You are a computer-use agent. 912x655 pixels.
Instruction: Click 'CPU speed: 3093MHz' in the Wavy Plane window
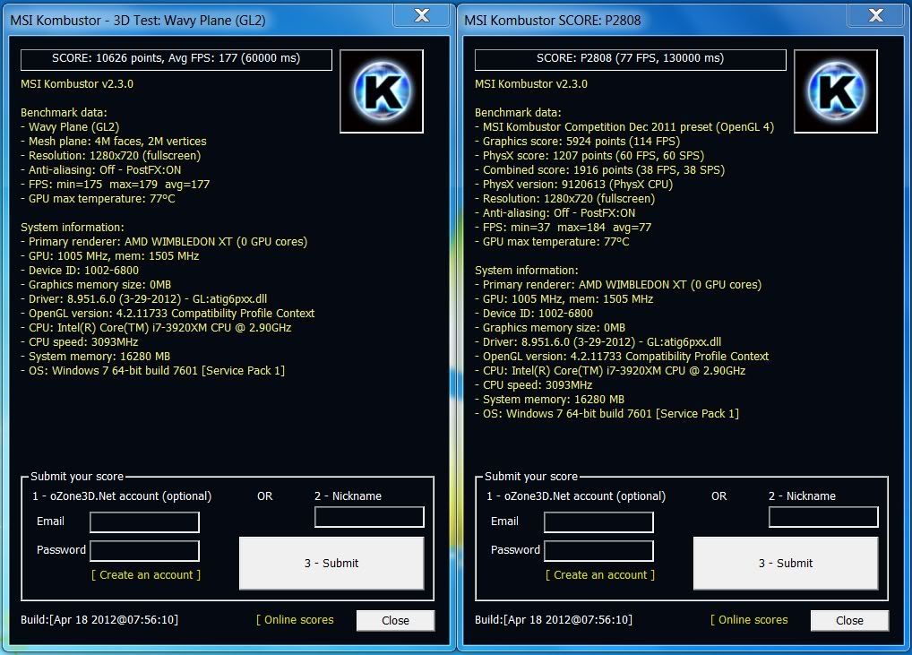click(x=80, y=342)
